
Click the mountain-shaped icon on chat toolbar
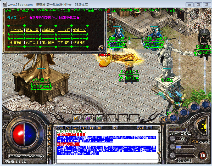pyautogui.click(x=60, y=128)
